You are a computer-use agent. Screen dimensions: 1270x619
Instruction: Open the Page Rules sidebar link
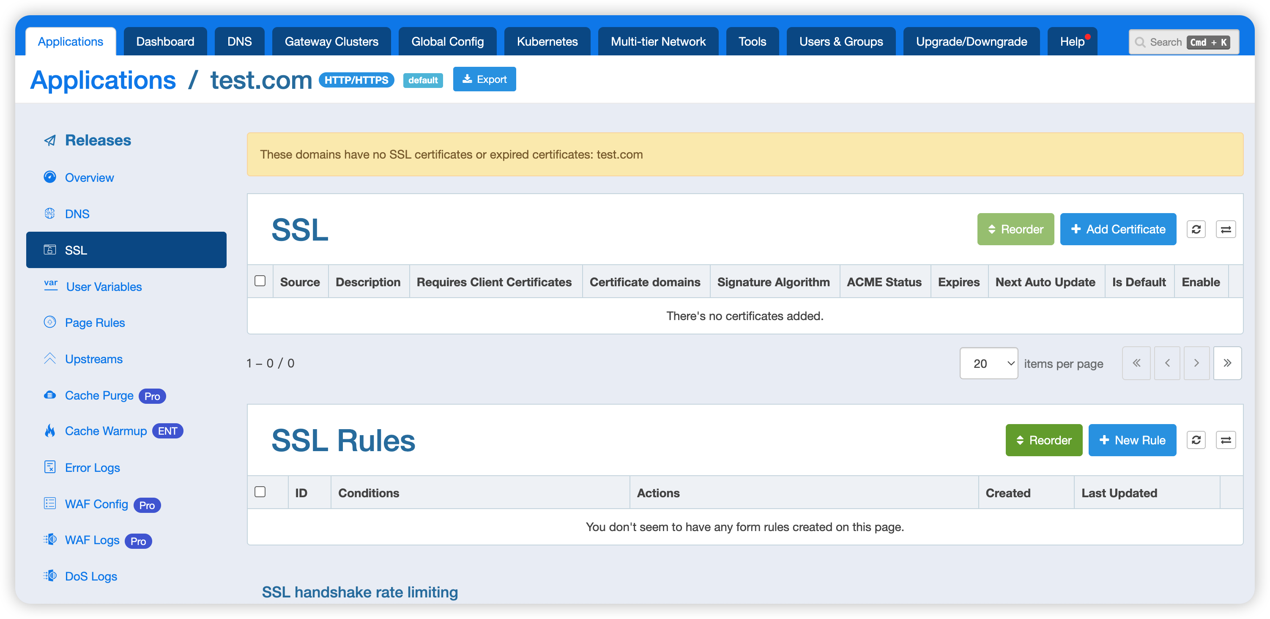95,323
